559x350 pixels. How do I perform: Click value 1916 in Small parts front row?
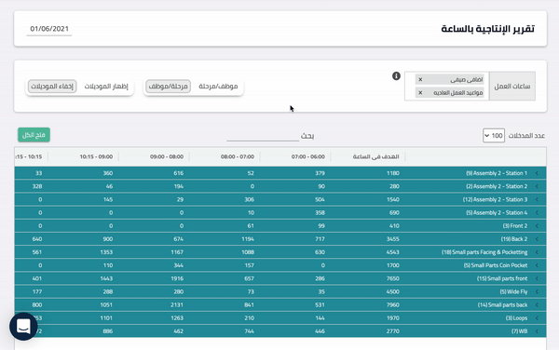(x=177, y=278)
